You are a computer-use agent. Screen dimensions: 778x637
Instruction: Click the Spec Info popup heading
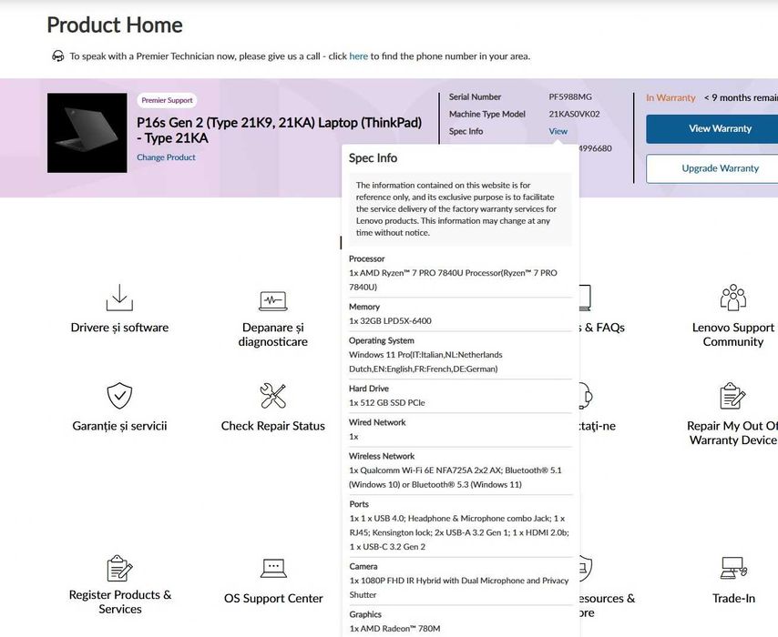click(x=373, y=158)
